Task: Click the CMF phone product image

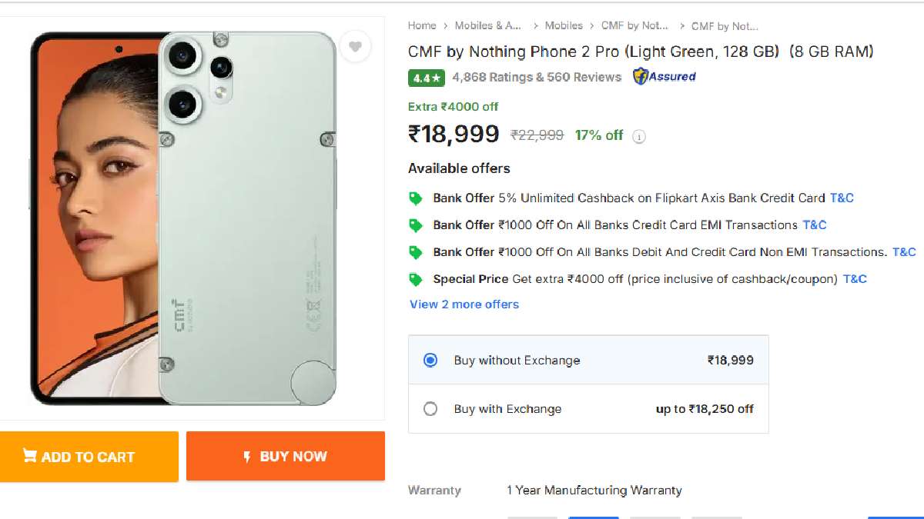Action: coord(185,218)
